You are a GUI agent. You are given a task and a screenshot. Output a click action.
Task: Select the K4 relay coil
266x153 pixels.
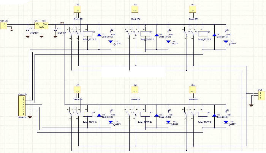[87, 114]
